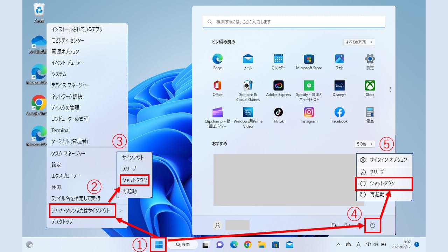Choose シャットダウン in power icon menu
This screenshot has width=448, height=252.
coord(384,183)
